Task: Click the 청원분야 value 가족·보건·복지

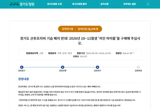Action: (65, 53)
